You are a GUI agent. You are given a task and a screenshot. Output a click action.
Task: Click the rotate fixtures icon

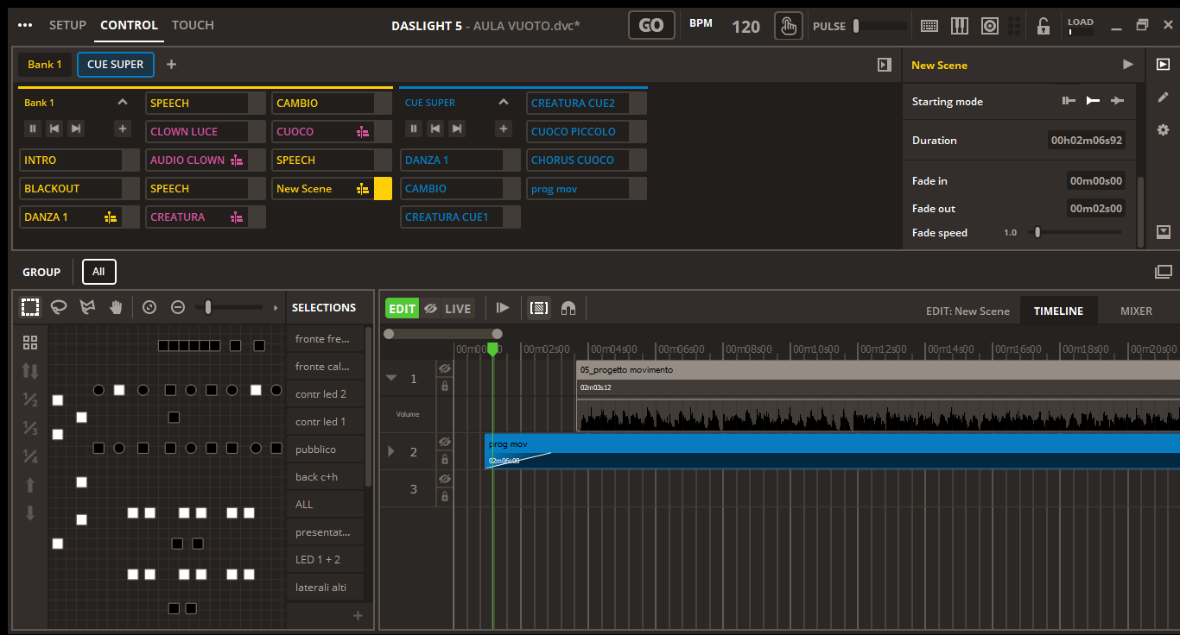(149, 307)
